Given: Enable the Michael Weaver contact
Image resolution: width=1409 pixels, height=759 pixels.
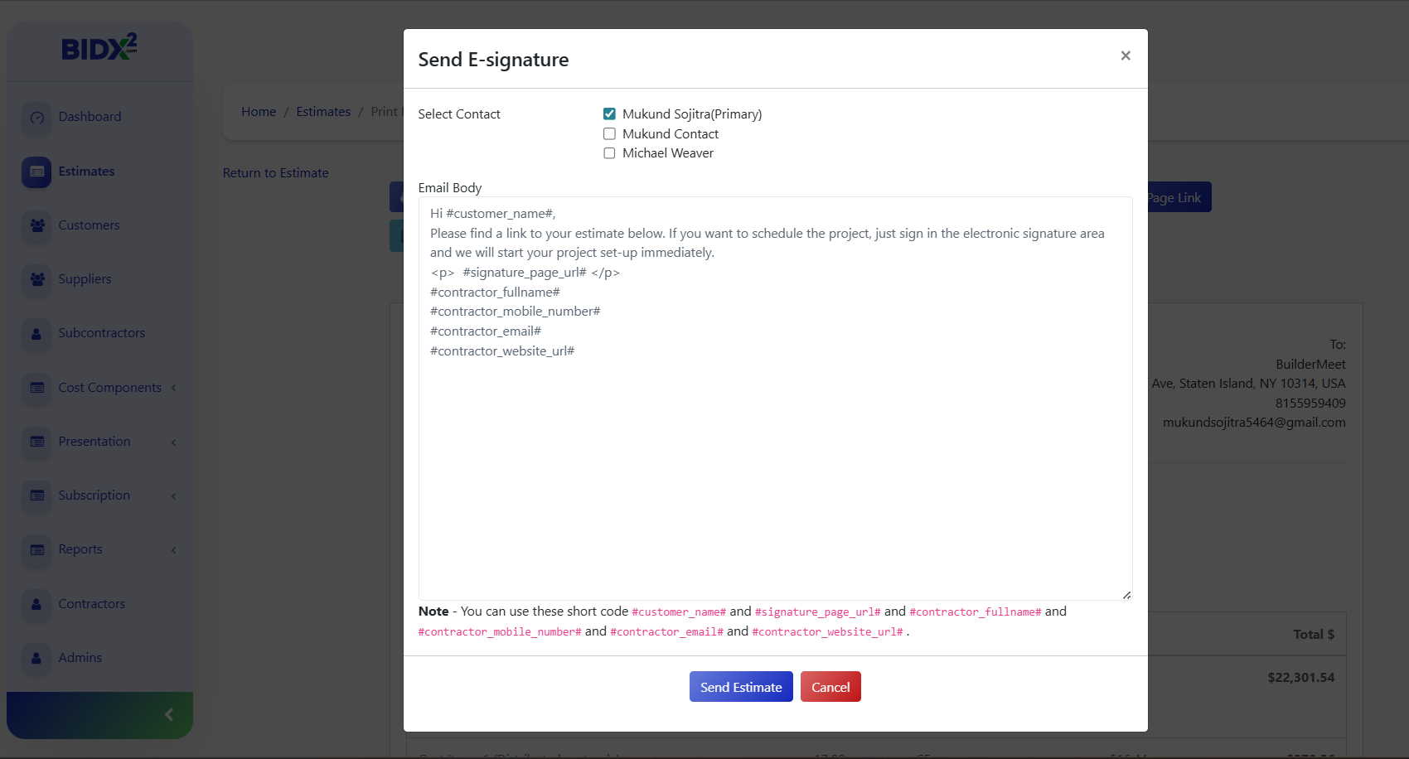Looking at the screenshot, I should coord(609,153).
